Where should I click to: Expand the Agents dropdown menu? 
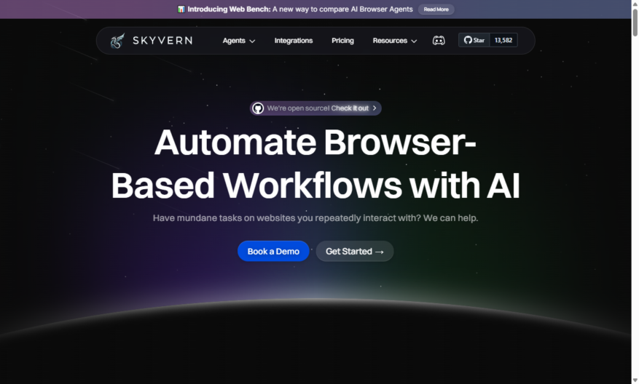coord(239,41)
